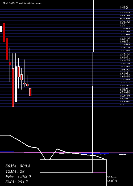
Task: Click the 266 price axis label
Action: tap(122, 104)
